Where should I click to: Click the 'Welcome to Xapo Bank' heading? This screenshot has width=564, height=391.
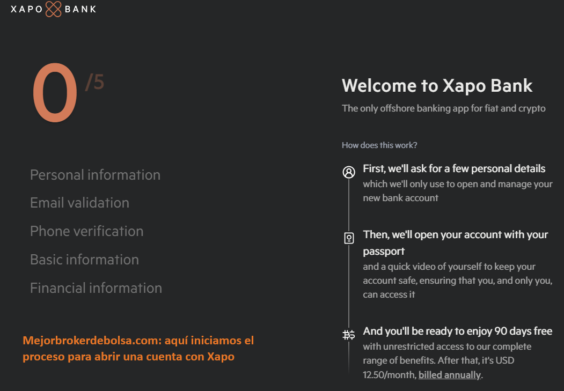(437, 85)
